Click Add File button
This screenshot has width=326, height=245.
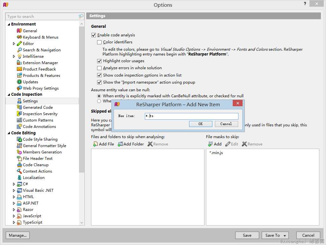pyautogui.click(x=103, y=144)
